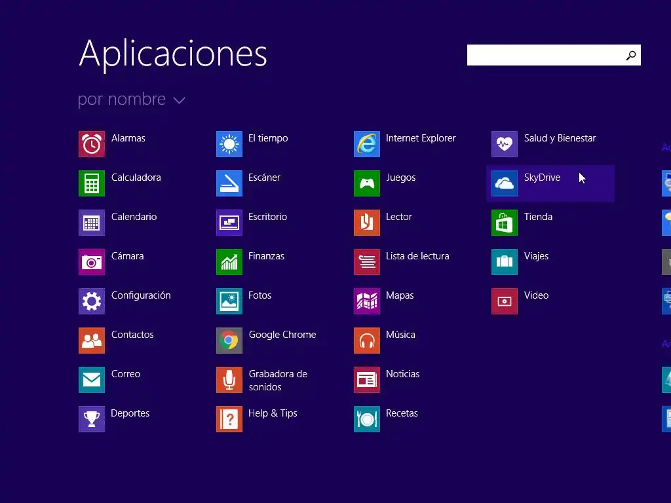Click the 'Configuración' text label
Image resolution: width=671 pixels, height=503 pixels.
141,295
